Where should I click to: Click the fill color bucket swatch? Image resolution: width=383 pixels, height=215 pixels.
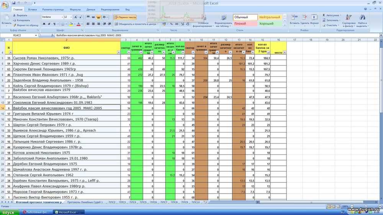(x=71, y=24)
